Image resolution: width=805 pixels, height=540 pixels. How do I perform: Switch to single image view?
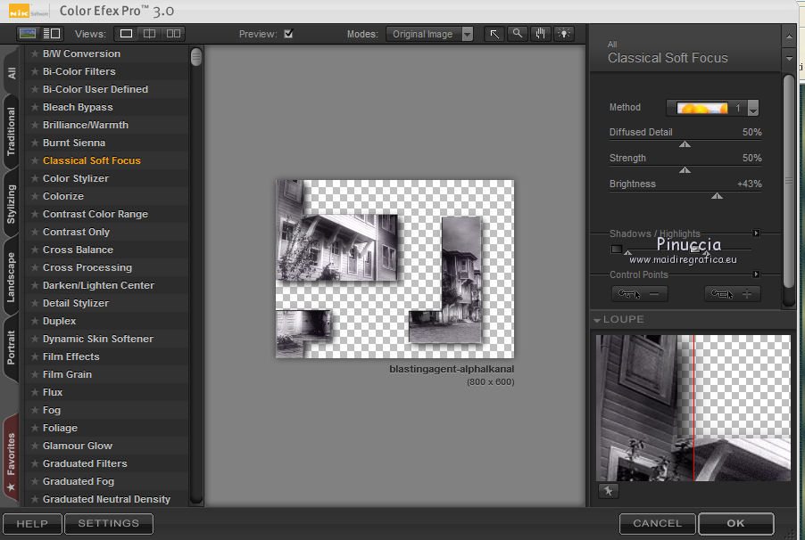(126, 34)
